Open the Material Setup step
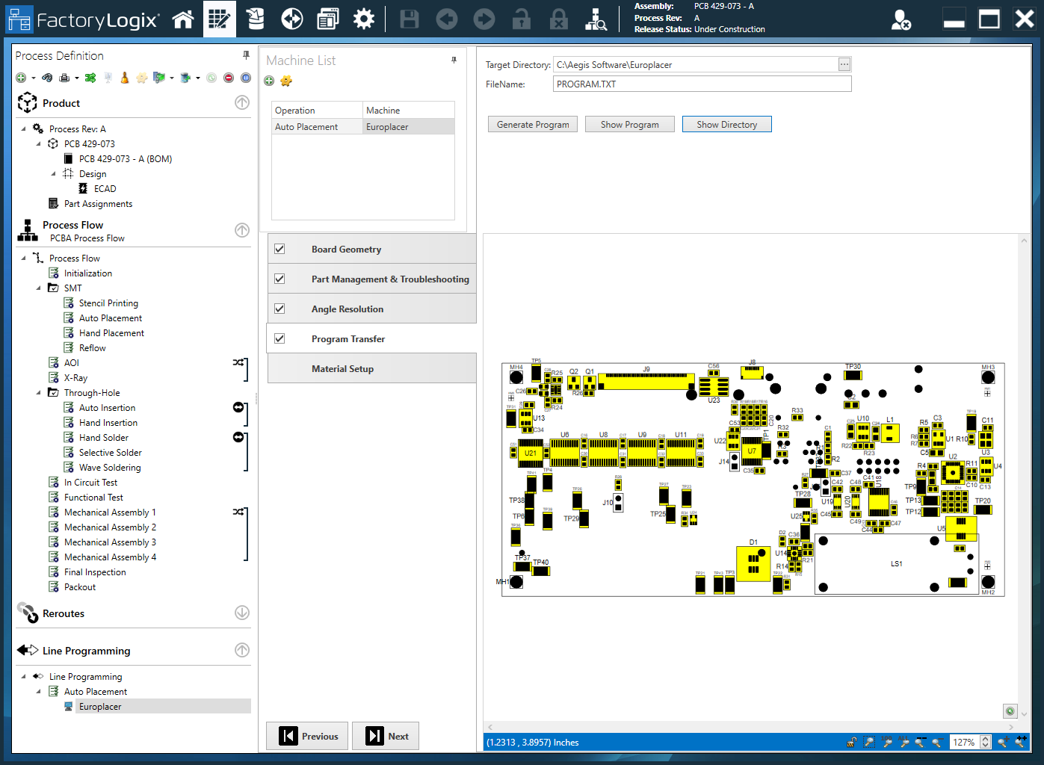Screen dimensions: 1044x765 (342, 368)
